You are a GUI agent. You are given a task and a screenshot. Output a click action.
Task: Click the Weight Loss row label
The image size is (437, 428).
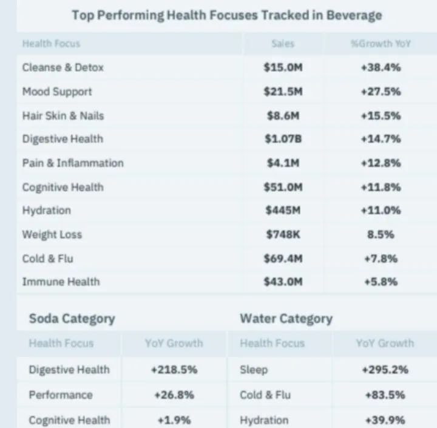click(x=52, y=234)
